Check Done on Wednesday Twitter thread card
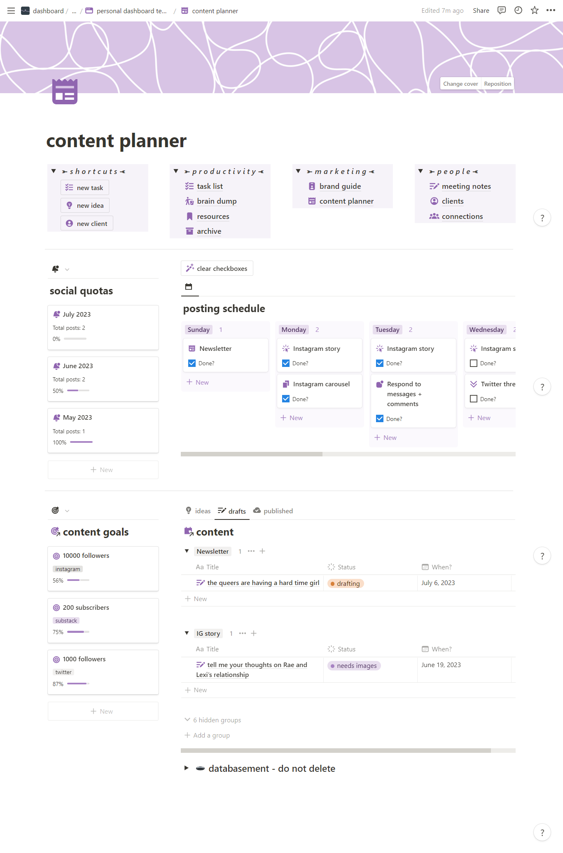Viewport: 563px width, 853px height. (x=474, y=399)
